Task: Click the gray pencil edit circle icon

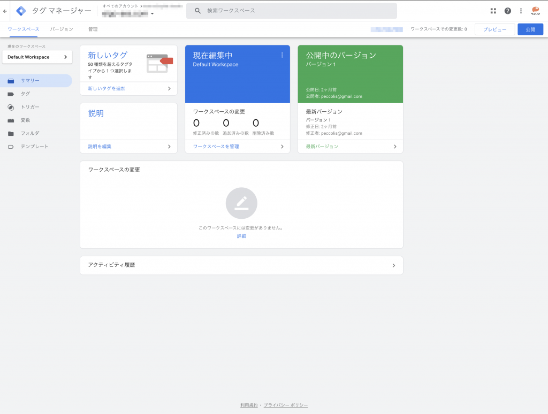Action: (x=241, y=203)
